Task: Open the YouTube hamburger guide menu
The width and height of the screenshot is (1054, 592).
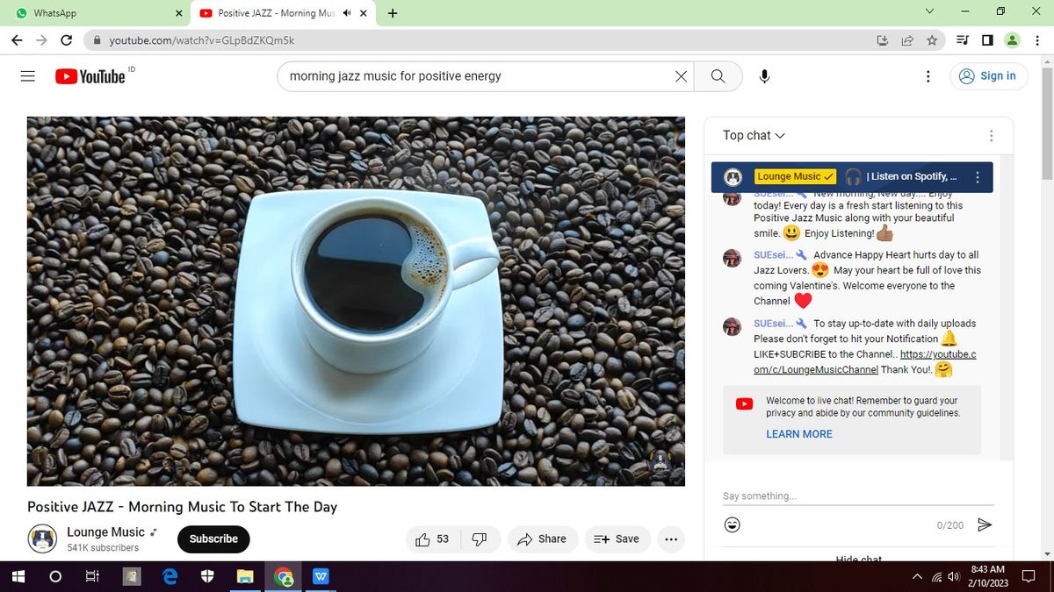Action: click(28, 76)
